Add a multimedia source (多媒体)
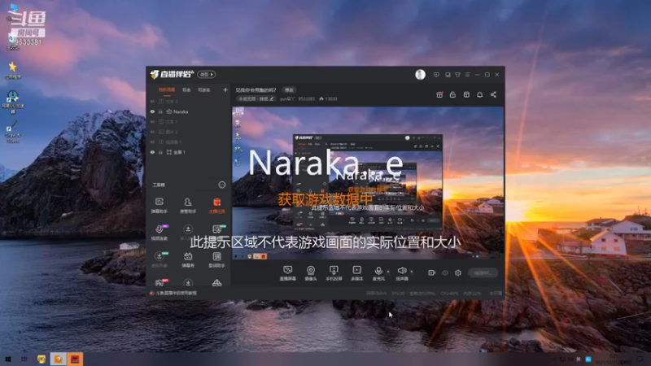651x366 pixels. pyautogui.click(x=357, y=273)
